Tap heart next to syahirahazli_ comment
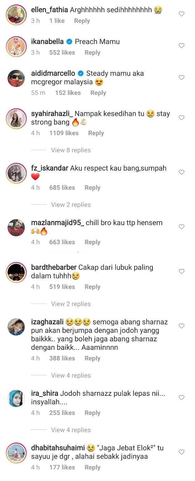Image resolution: width=195 pixels, height=481 pixels. point(181,117)
